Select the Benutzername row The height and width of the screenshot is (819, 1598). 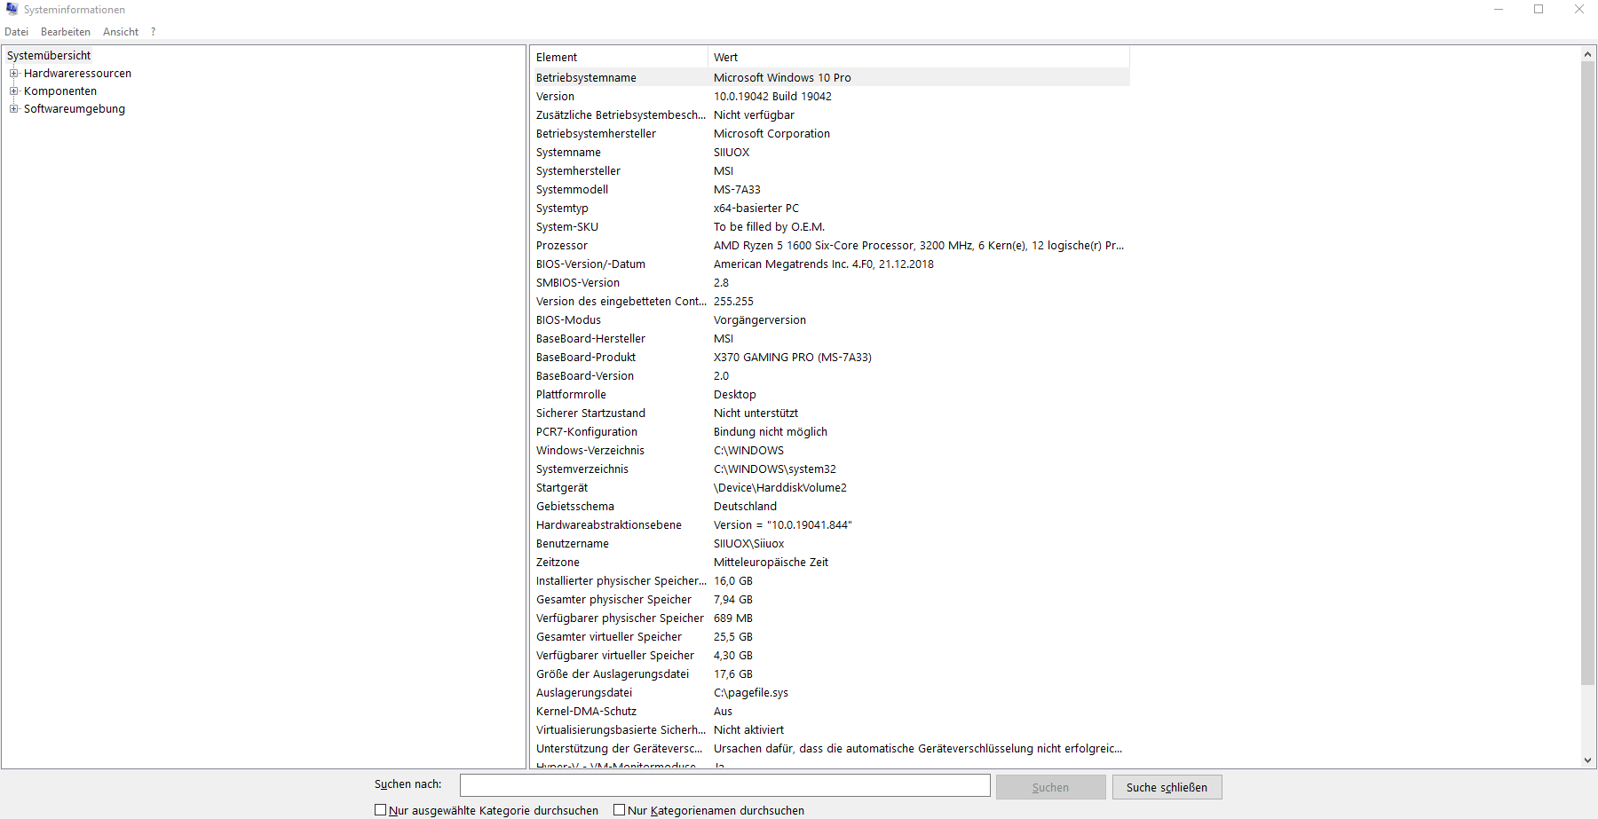pyautogui.click(x=830, y=544)
